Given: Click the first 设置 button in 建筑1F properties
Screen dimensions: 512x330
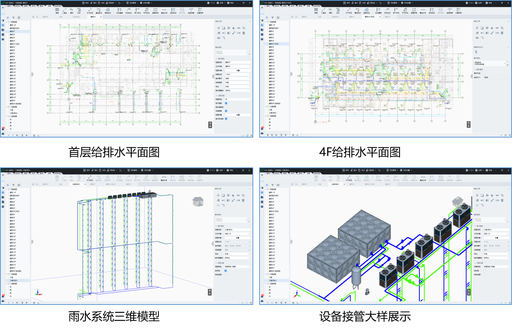Looking at the screenshot, I should pyautogui.click(x=238, y=71).
